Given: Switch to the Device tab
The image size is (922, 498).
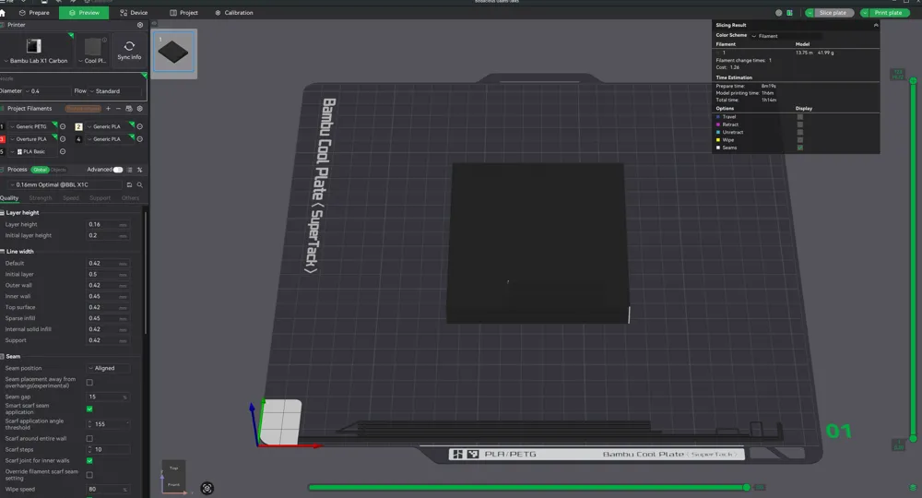Looking at the screenshot, I should [134, 12].
